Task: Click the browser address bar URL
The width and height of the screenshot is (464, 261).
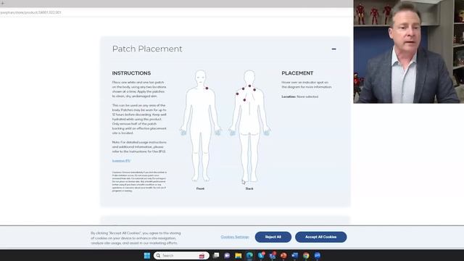Action: 30,12
